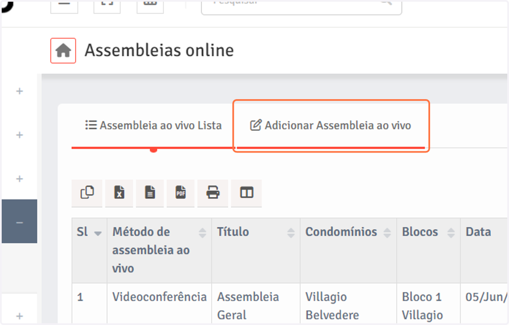Print the assembly table
This screenshot has width=509, height=325.
pyautogui.click(x=213, y=193)
